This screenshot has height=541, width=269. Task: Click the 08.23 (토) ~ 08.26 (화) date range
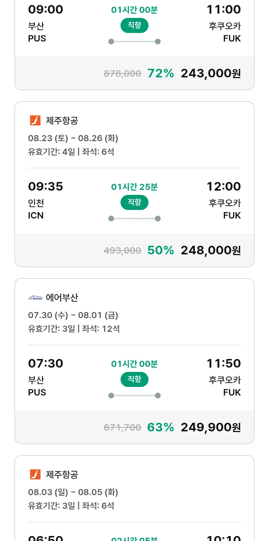[x=73, y=138]
